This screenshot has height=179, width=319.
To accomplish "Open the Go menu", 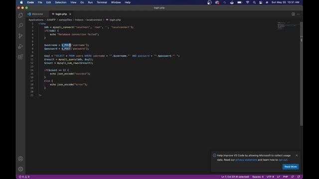I will pyautogui.click(x=82, y=2).
